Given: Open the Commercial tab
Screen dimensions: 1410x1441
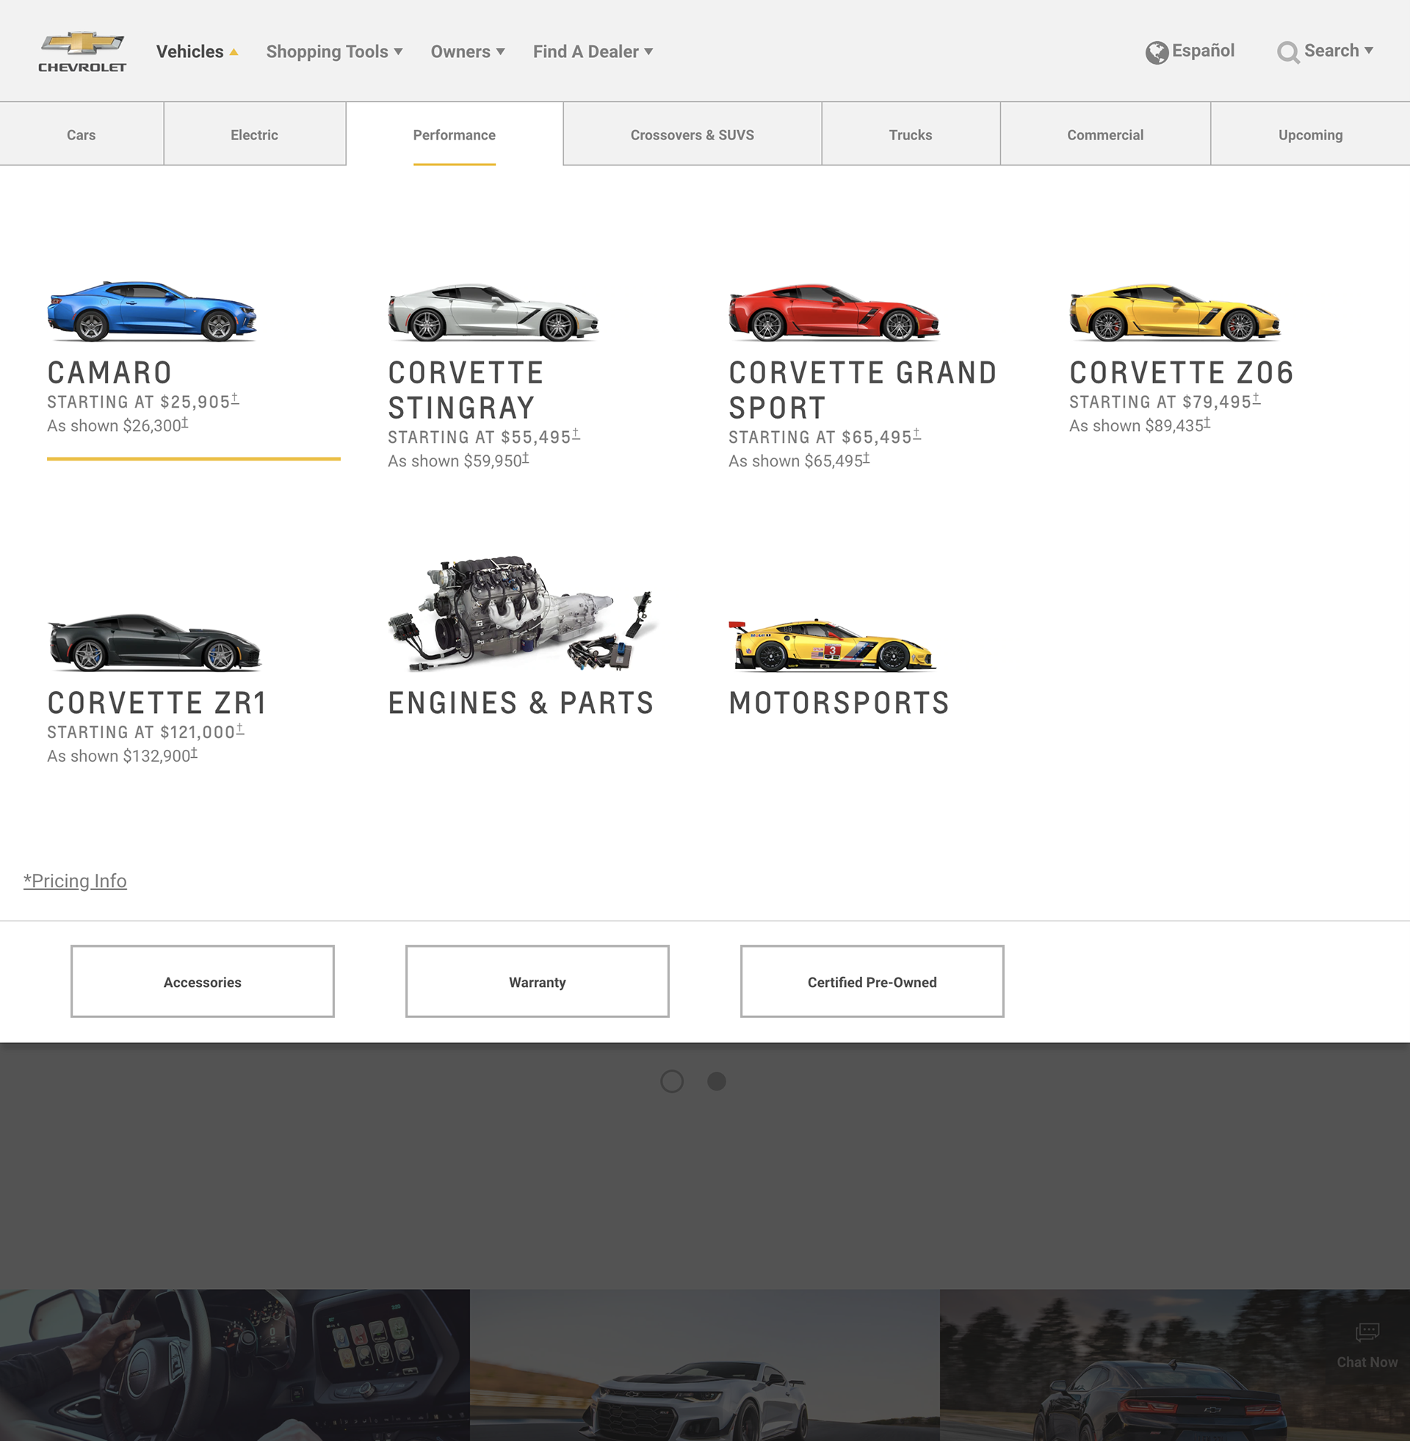Looking at the screenshot, I should (1105, 134).
